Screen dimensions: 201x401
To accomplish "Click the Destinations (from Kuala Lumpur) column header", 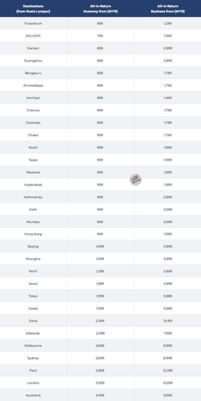I will click(x=33, y=9).
